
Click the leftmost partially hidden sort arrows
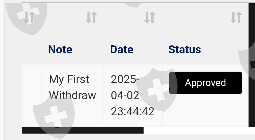point(29,17)
